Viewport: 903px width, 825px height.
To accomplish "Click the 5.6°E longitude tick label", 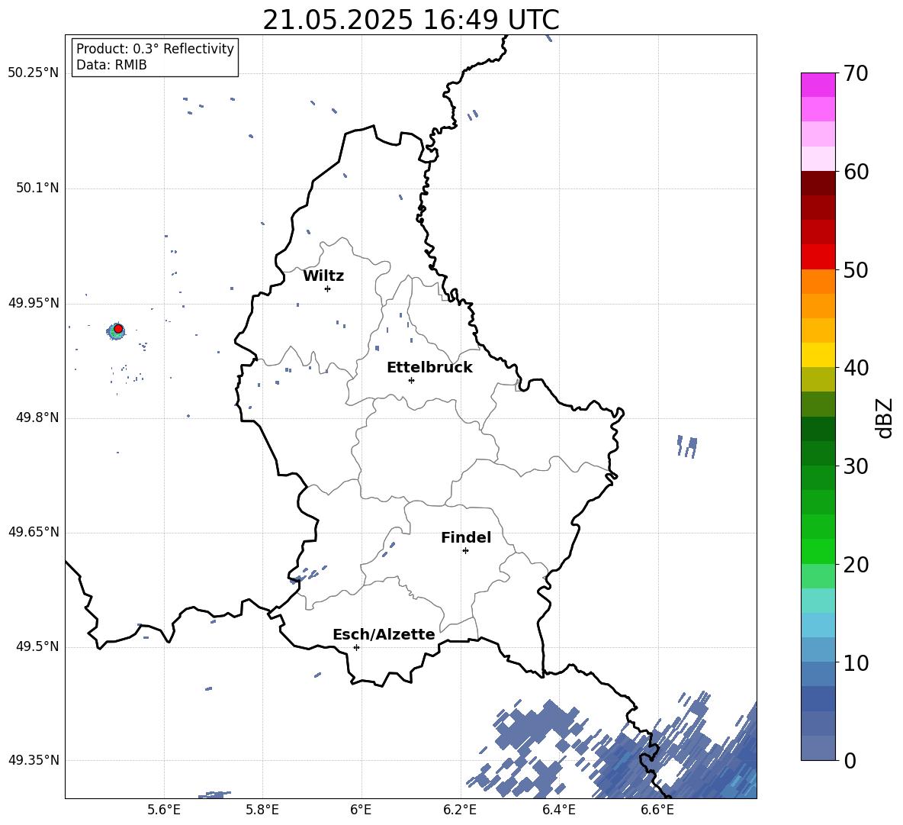I will coord(164,810).
